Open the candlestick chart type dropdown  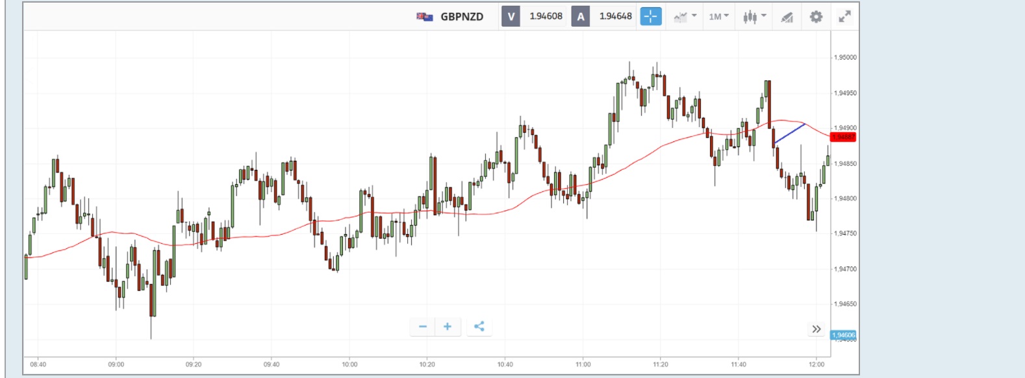pyautogui.click(x=754, y=17)
